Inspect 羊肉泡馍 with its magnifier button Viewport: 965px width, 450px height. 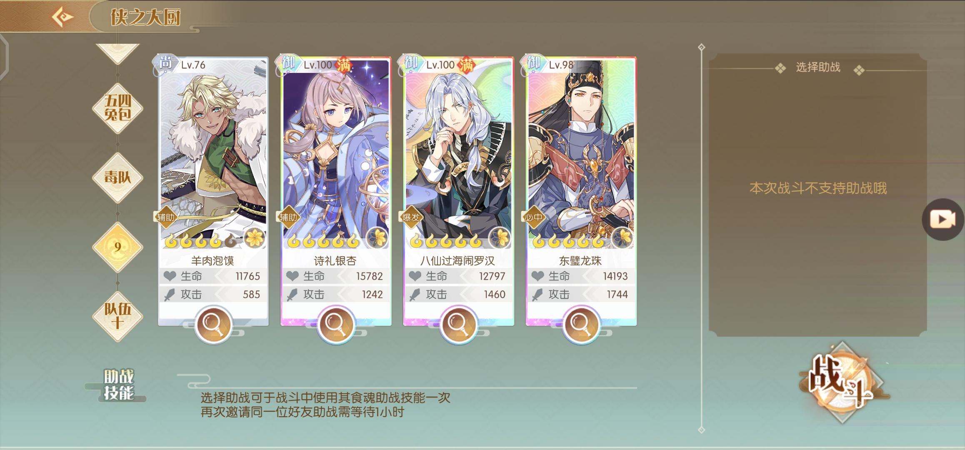tap(213, 325)
